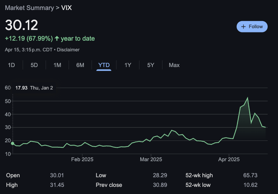This screenshot has width=278, height=194.
Task: Click the y-axis label 60
Action: [x=8, y=88]
